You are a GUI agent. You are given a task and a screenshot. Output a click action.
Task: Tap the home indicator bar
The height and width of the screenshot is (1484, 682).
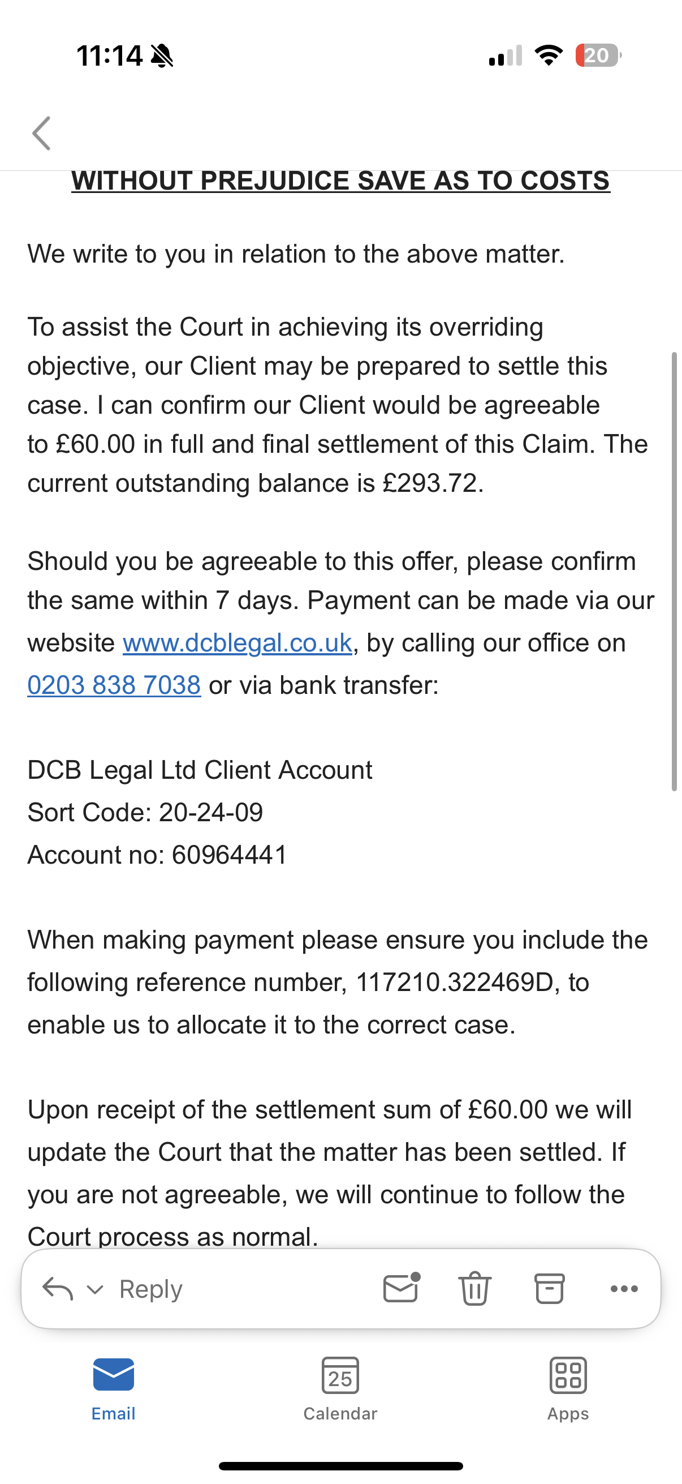(340, 1465)
